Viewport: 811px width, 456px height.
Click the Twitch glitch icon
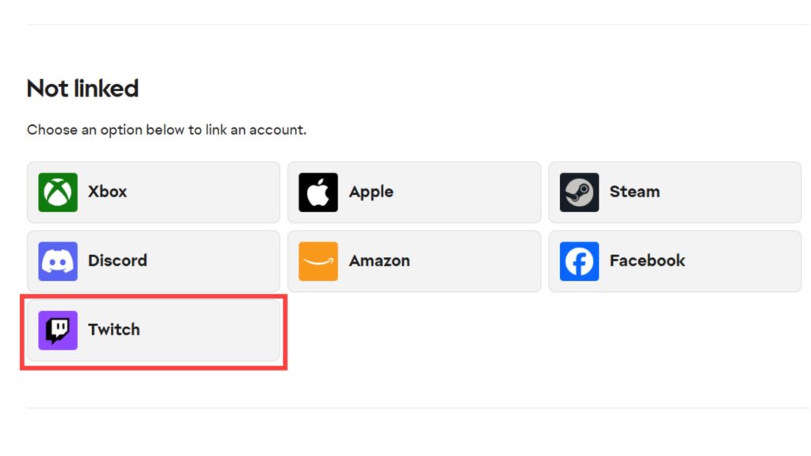click(57, 329)
